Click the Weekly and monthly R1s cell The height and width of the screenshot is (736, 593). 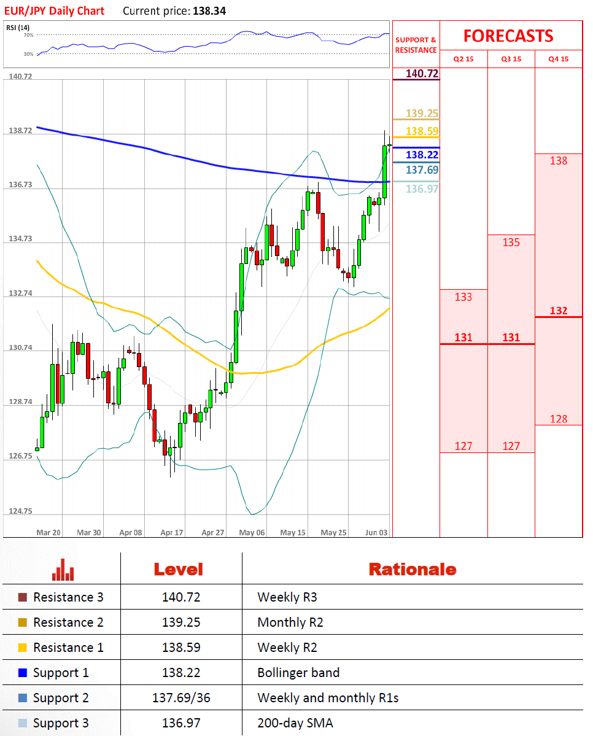(328, 698)
